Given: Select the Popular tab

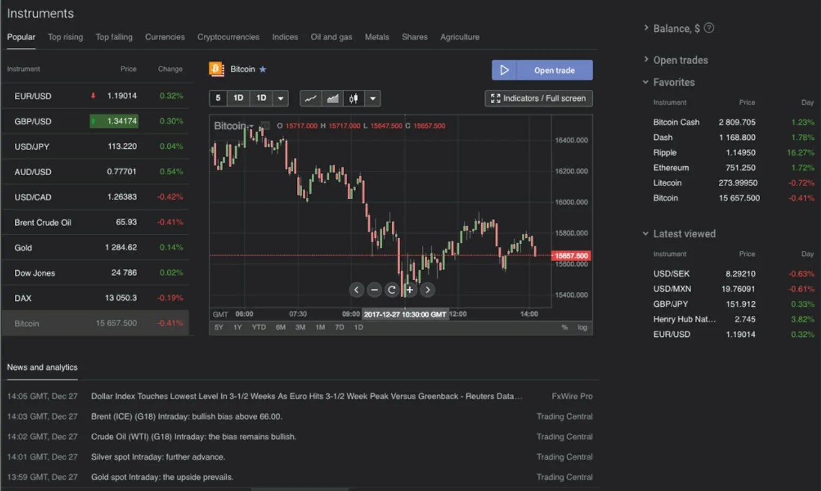Looking at the screenshot, I should (21, 37).
